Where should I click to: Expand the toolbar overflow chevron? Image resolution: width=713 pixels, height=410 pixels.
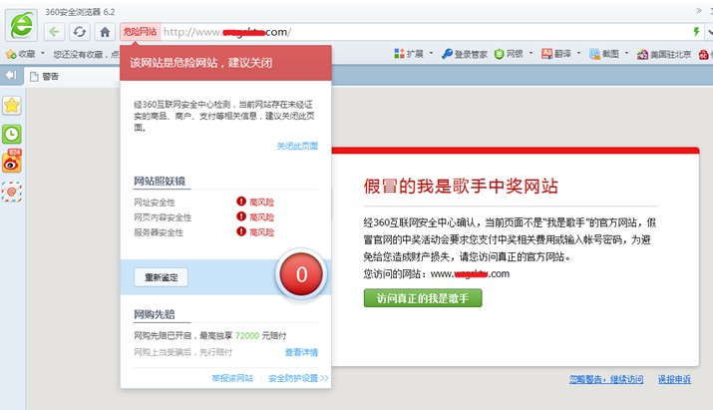click(x=699, y=10)
